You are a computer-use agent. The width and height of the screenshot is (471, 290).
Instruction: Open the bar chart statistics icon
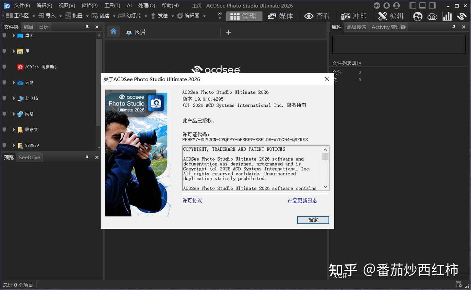(447, 16)
